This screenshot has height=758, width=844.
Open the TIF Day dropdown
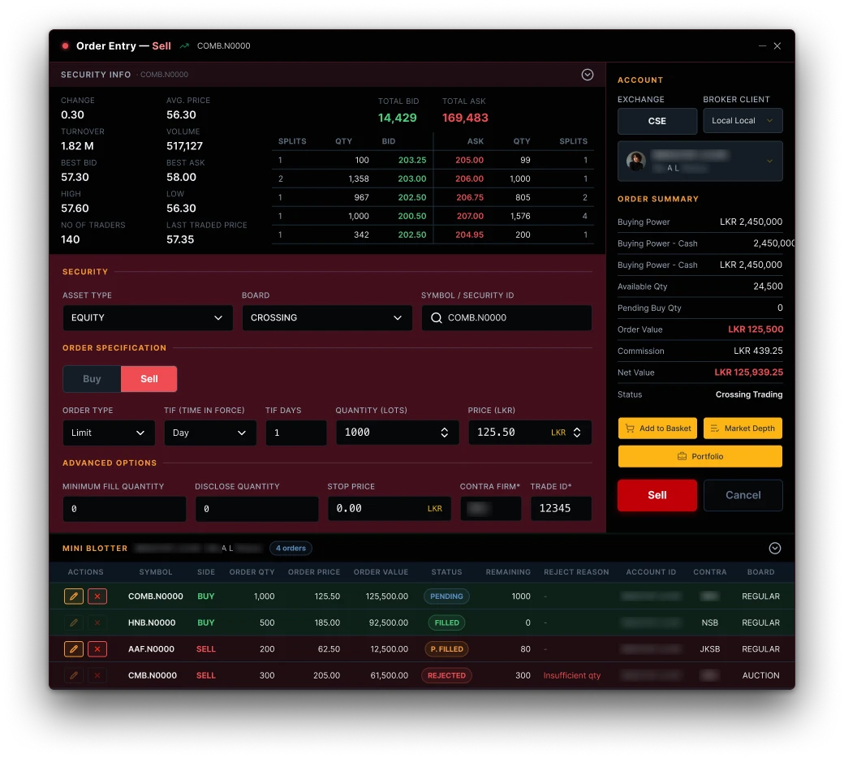[210, 433]
